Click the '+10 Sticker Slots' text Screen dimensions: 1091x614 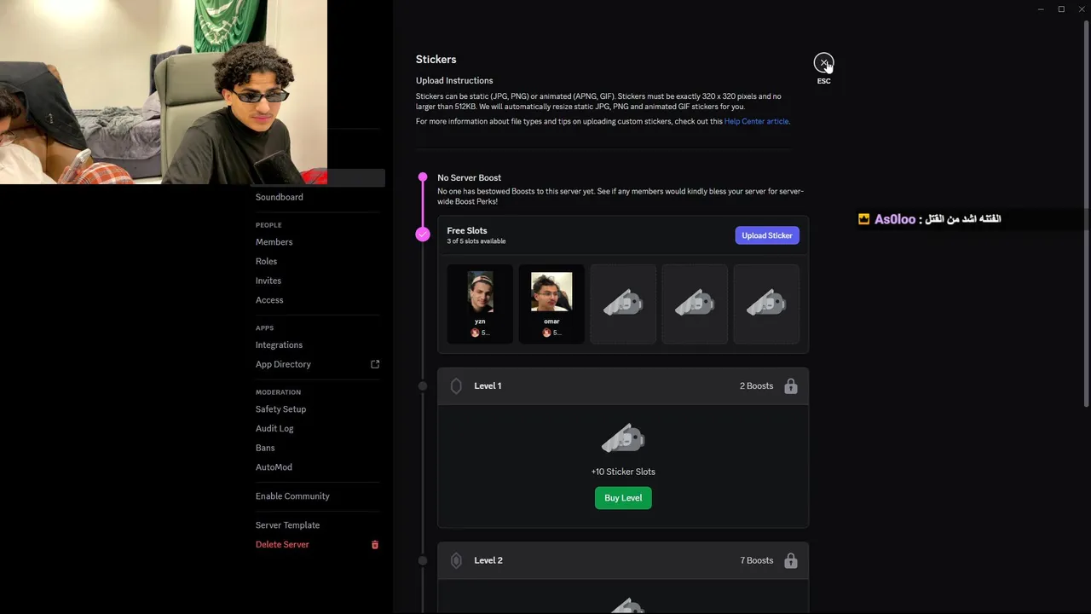(x=623, y=472)
